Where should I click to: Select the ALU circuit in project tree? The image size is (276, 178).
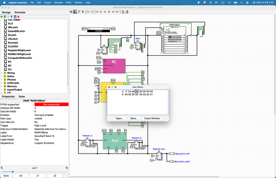[10, 23]
